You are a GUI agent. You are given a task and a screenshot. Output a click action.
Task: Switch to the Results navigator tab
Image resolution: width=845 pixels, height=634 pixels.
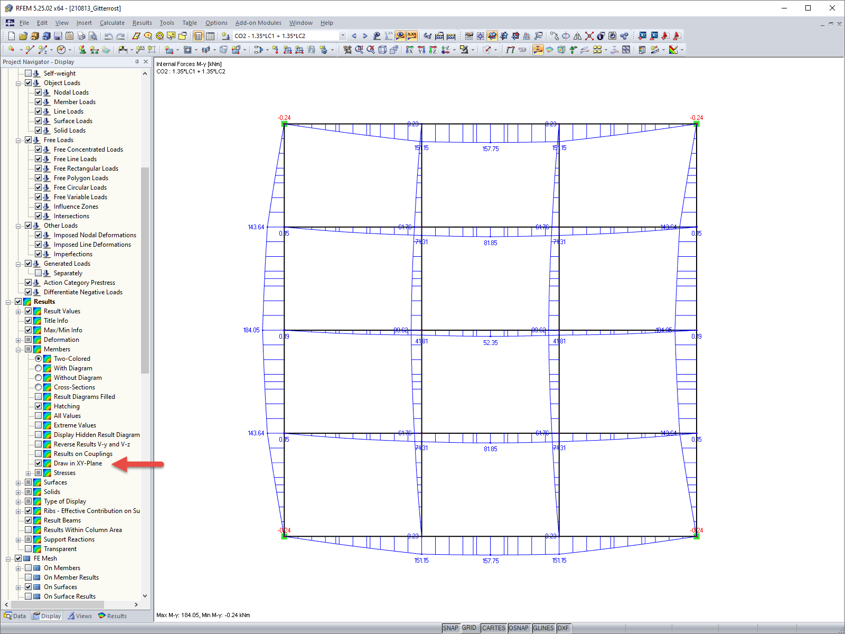click(x=112, y=616)
